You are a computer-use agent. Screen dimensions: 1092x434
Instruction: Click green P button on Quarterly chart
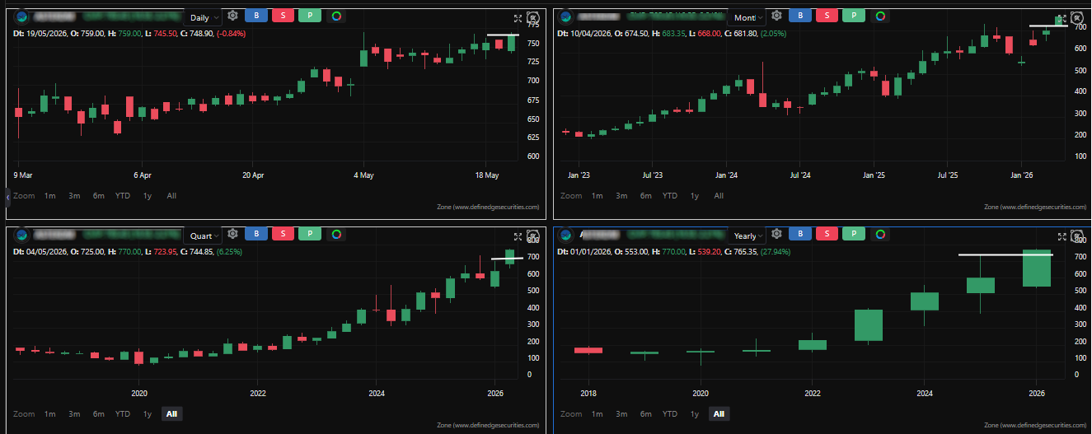pyautogui.click(x=310, y=235)
